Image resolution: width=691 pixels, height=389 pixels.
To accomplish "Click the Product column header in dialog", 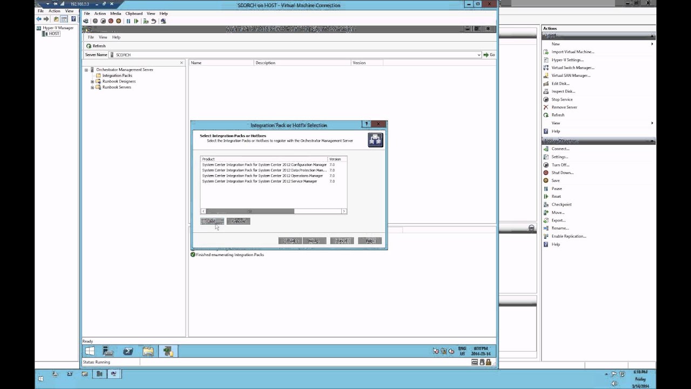I will click(x=264, y=159).
